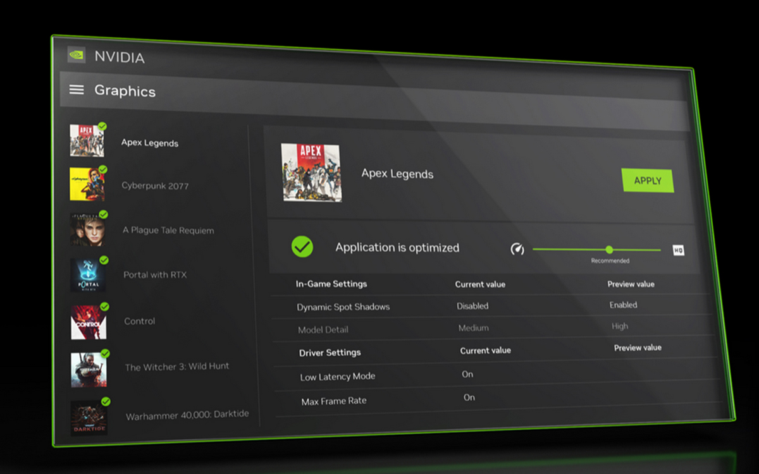
Task: Click the Application is optimized text
Action: point(397,248)
